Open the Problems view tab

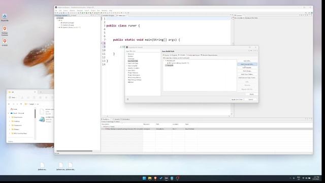click(x=106, y=119)
